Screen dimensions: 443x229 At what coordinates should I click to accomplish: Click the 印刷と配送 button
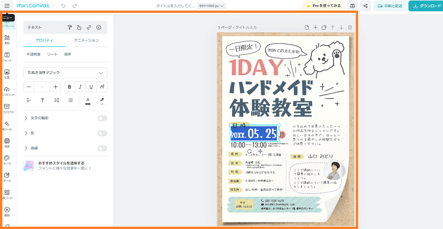389,6
